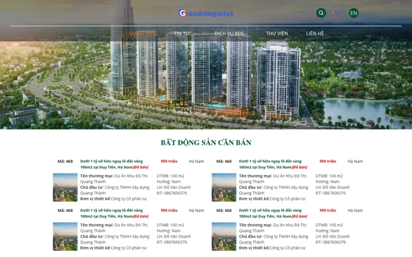The width and height of the screenshot is (412, 257).
Task: Open the bottom-left listing title link
Action: click(114, 213)
